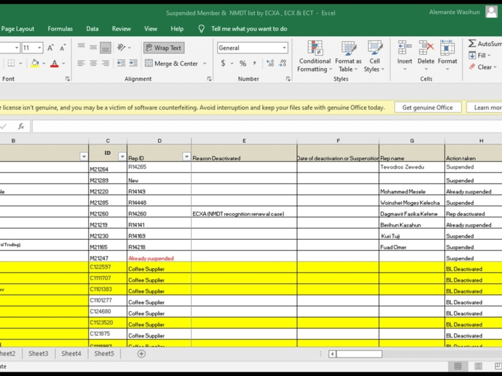The image size is (502, 376).
Task: Expand the Font settings dialog launcher
Action: pyautogui.click(x=67, y=79)
